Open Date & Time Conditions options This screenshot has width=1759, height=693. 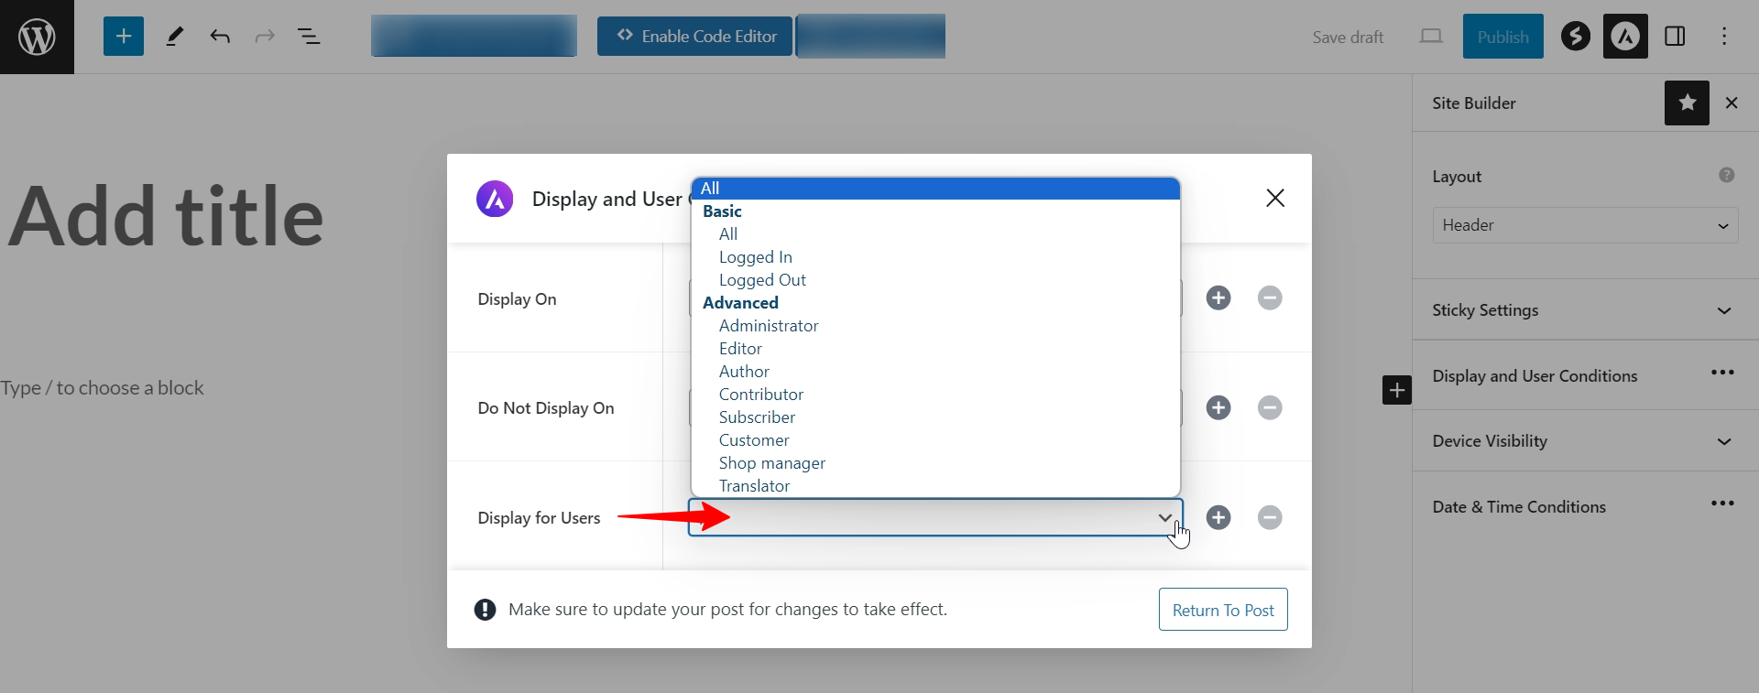(1721, 504)
